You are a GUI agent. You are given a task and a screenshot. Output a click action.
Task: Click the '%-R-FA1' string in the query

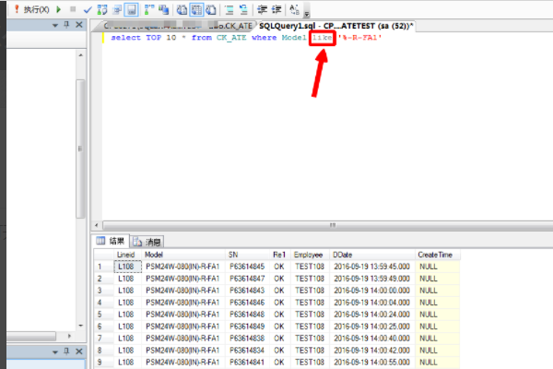(360, 38)
